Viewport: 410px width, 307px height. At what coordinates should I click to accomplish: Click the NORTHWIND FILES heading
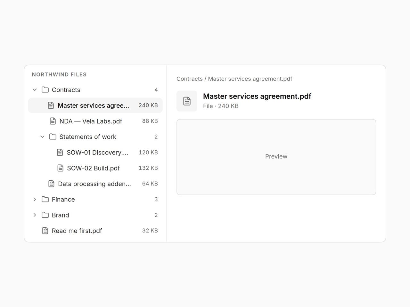[59, 75]
